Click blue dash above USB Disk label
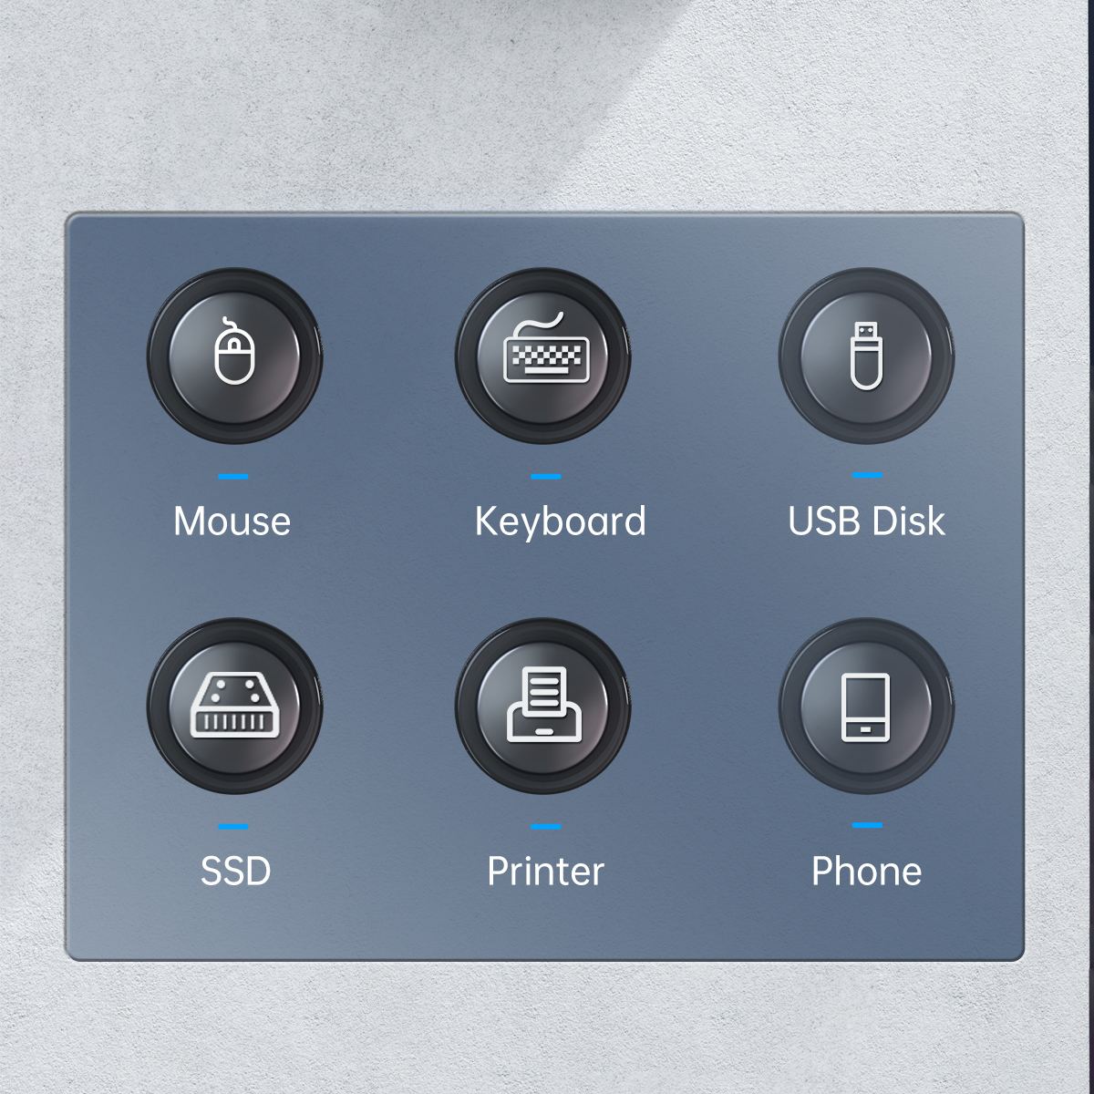The image size is (1094, 1094). point(867,475)
